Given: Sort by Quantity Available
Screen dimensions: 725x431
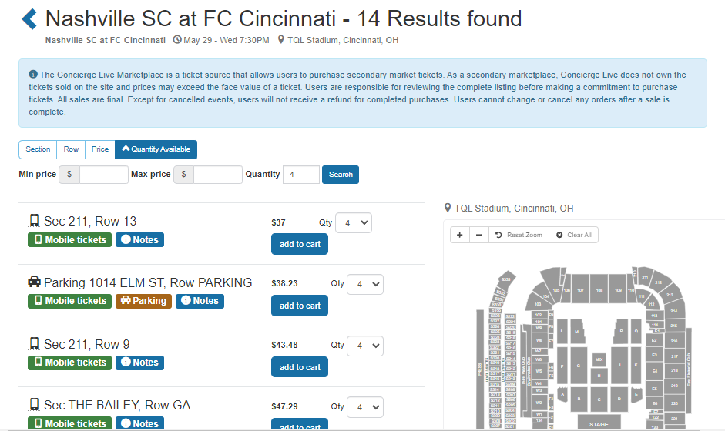Looking at the screenshot, I should (x=156, y=149).
